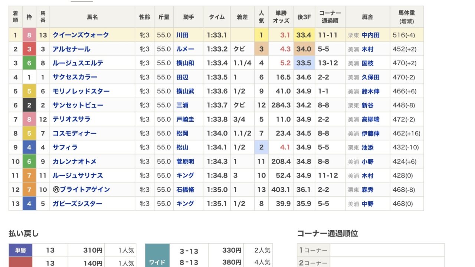Image resolution: width=475 pixels, height=267 pixels.
Task: Open trainer 中内田 page
Action: (370, 35)
